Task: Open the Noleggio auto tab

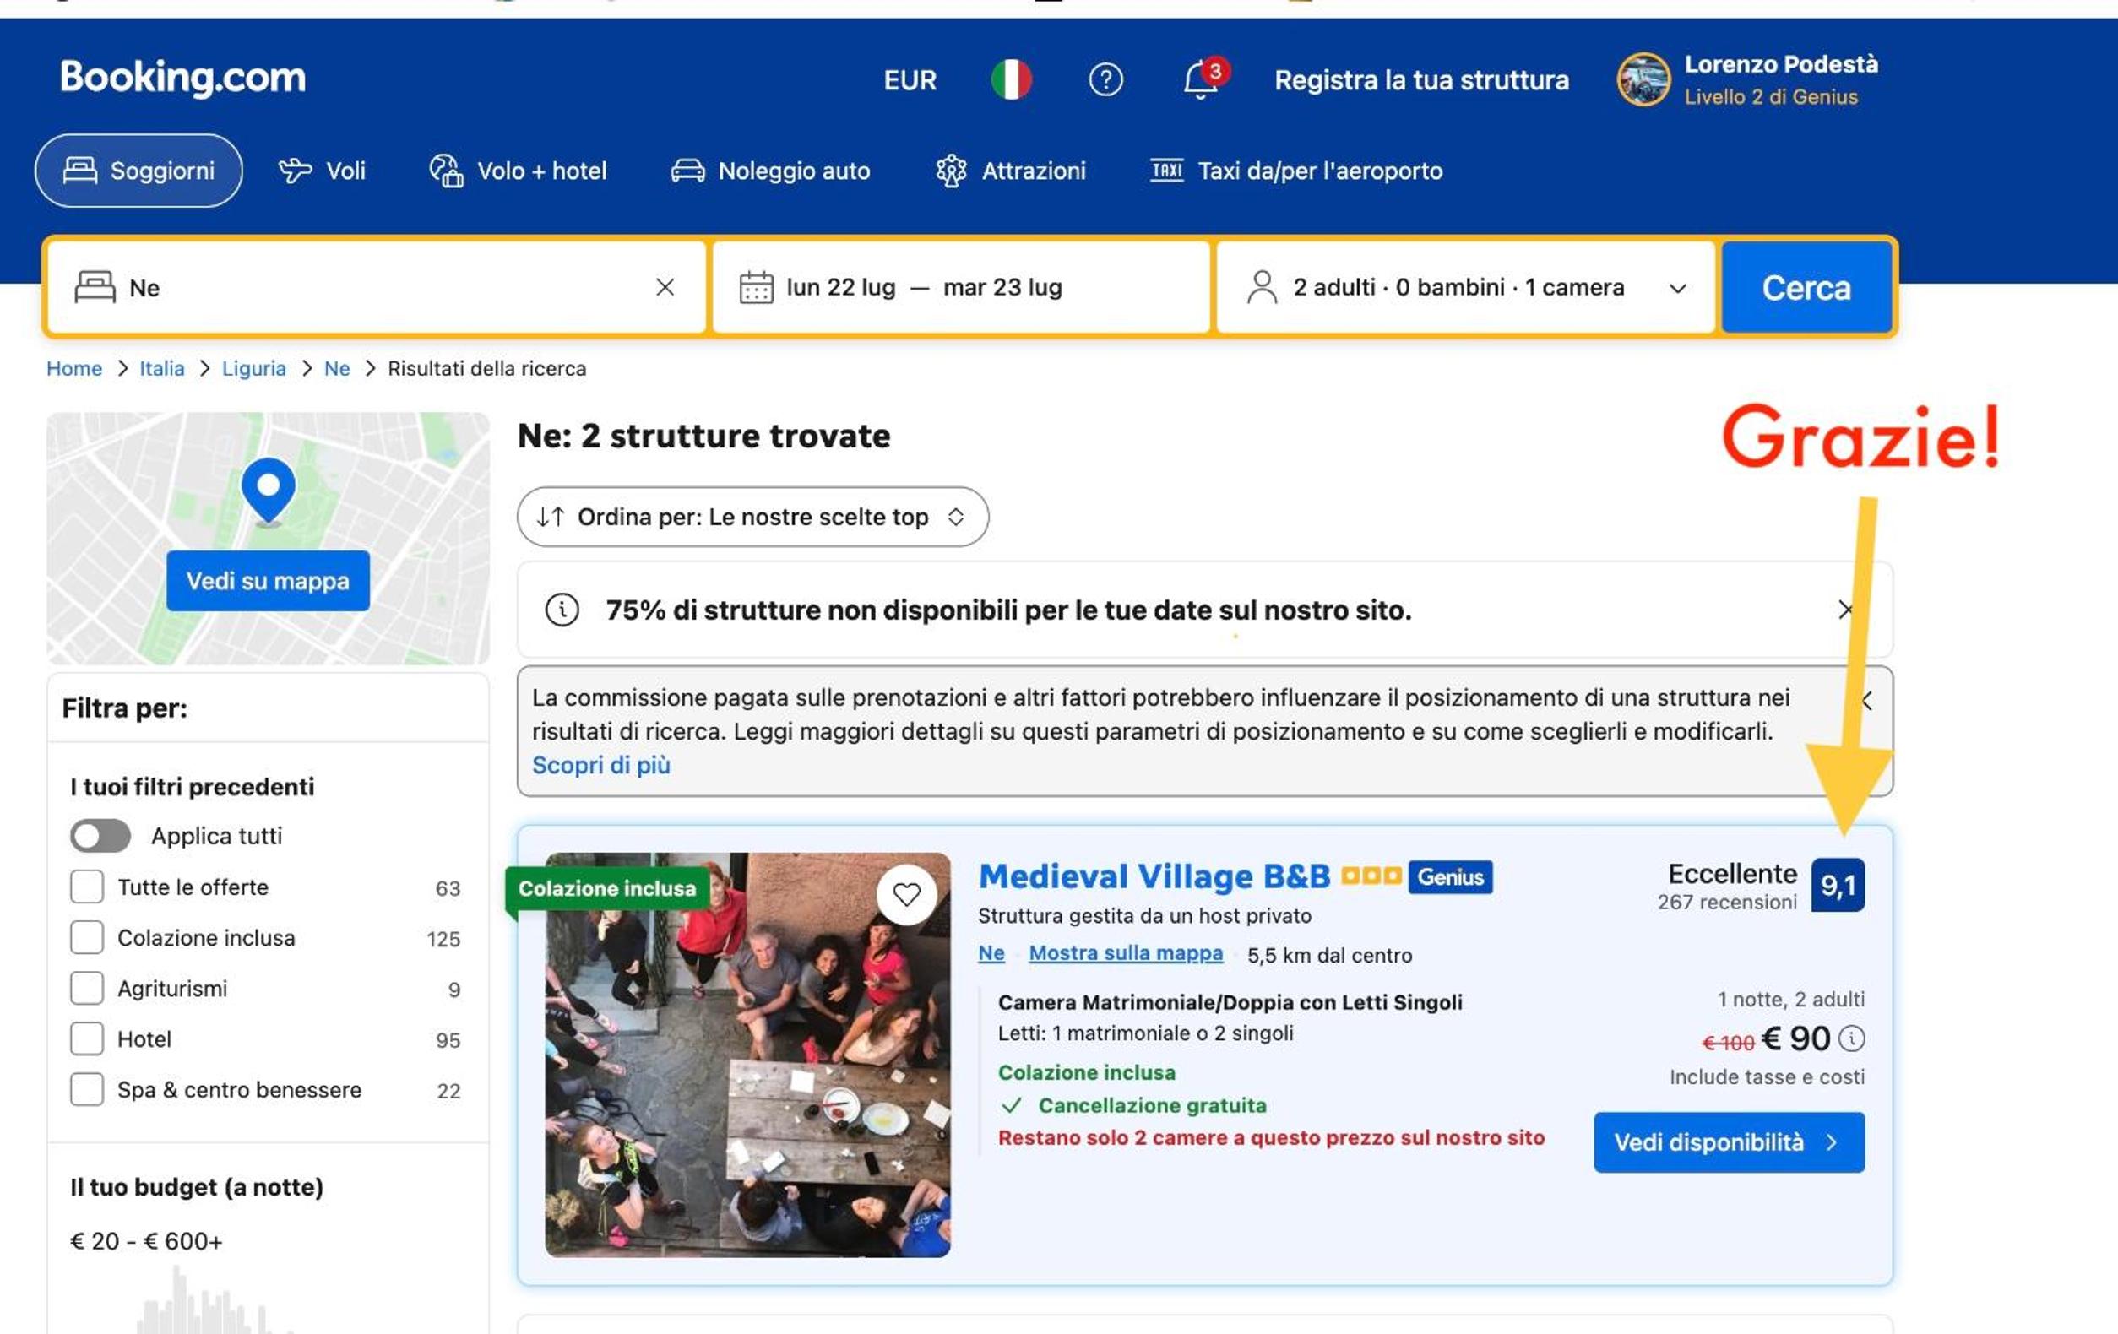Action: [770, 171]
